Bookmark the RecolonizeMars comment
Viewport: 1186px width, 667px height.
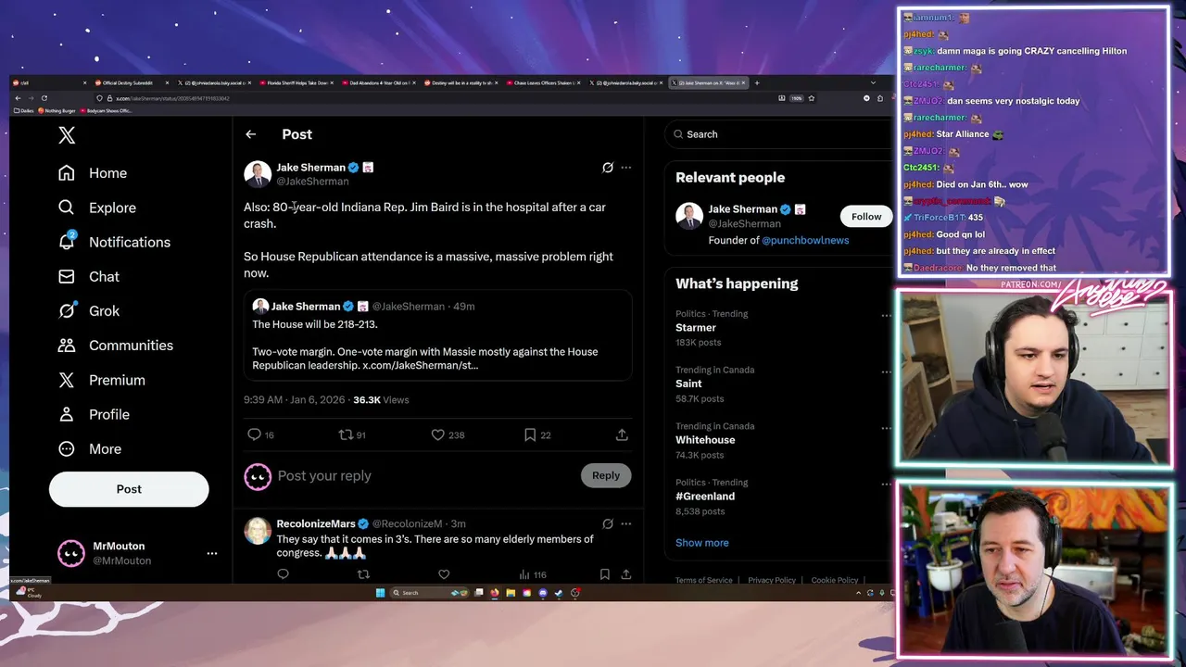604,574
